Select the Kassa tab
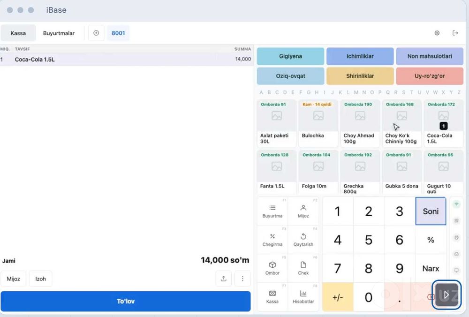 tap(18, 33)
